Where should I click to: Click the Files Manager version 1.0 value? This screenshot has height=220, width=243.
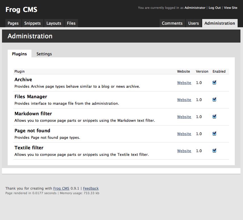199,100
